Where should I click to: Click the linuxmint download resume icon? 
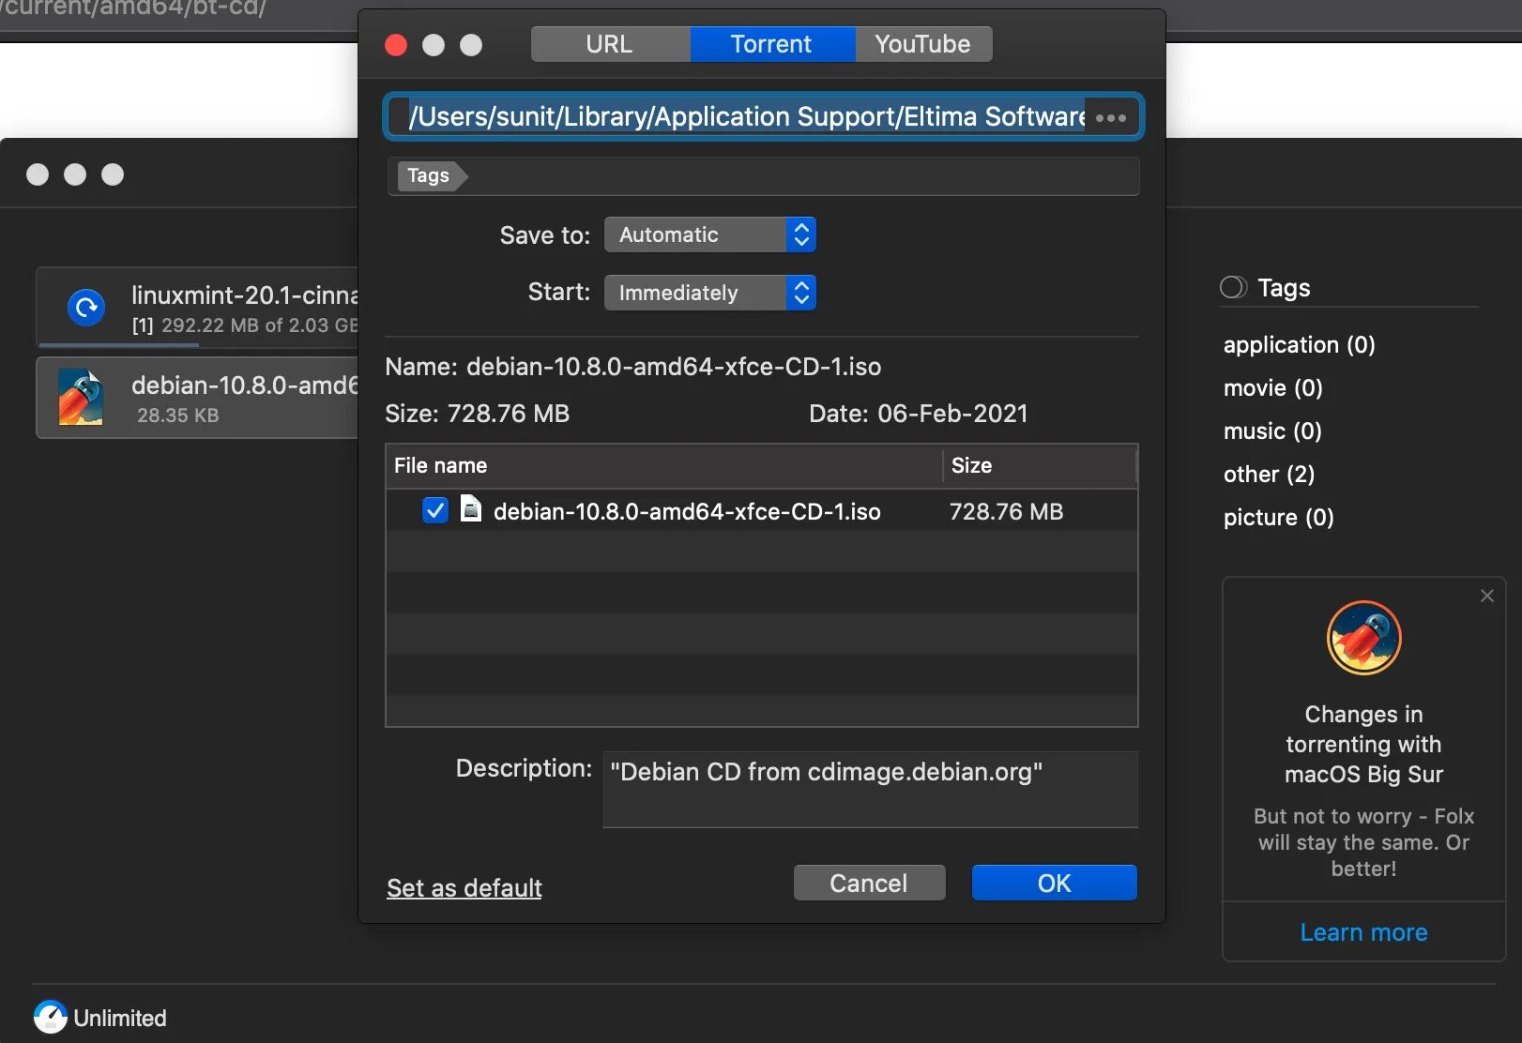coord(86,307)
